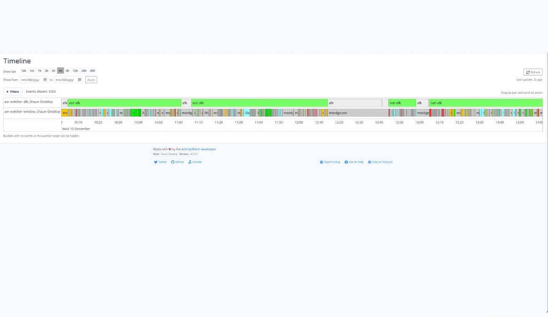This screenshot has width=548, height=317.
Task: Open the Twitter link icon
Action: [x=155, y=162]
